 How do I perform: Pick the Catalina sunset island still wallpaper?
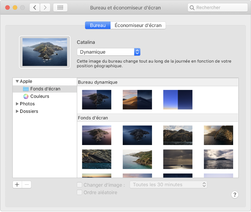(x=97, y=135)
